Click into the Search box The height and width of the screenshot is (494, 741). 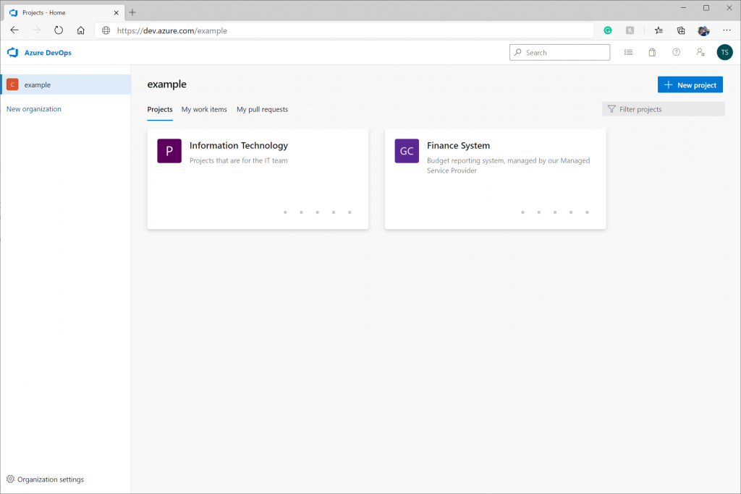tap(559, 53)
